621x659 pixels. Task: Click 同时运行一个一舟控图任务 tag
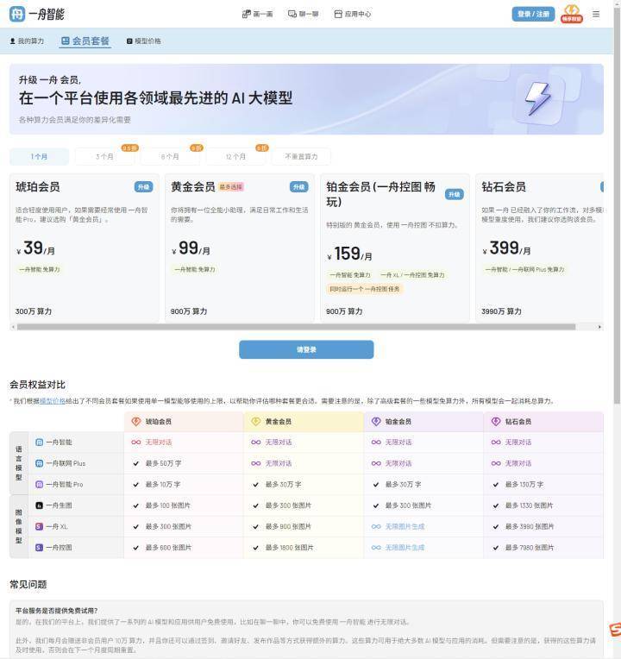[365, 289]
